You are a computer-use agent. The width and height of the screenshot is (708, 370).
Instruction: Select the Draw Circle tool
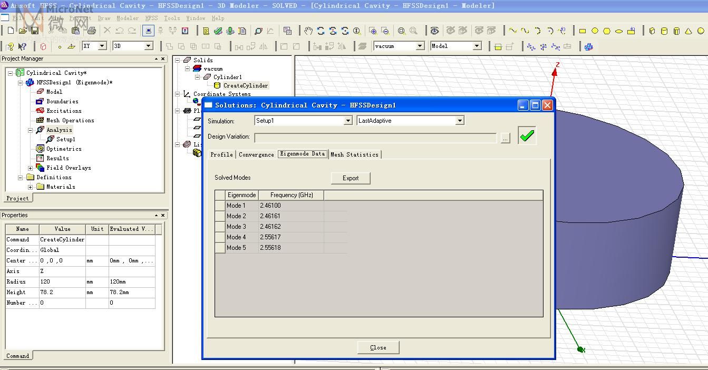tap(595, 31)
